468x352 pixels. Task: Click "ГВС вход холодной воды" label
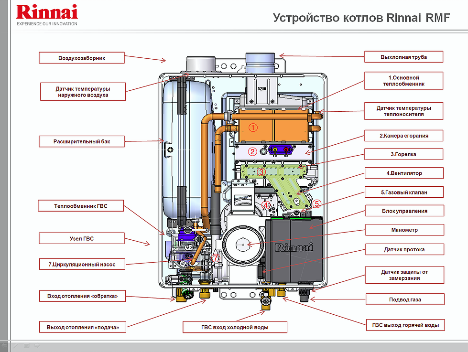tap(235, 327)
